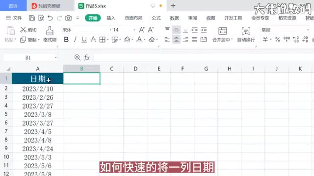Toggle bold formatting
This screenshot has height=176, width=314.
[x=66, y=40]
